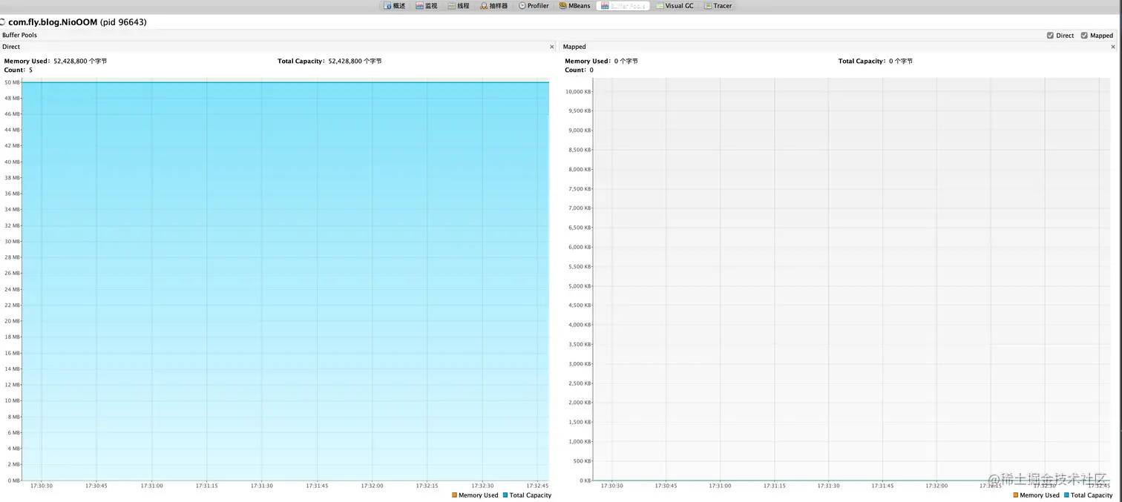
Task: Select the Buffer Pools tab
Action: point(623,6)
